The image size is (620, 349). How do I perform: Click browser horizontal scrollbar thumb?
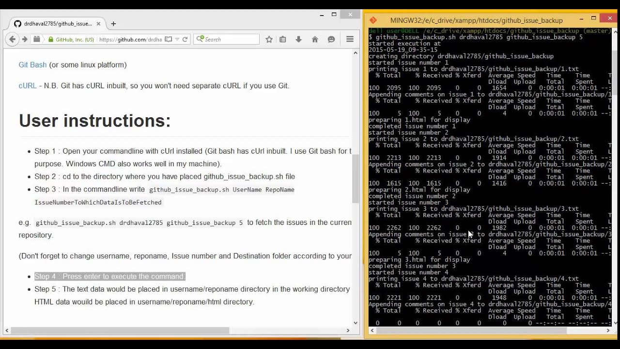[120, 331]
